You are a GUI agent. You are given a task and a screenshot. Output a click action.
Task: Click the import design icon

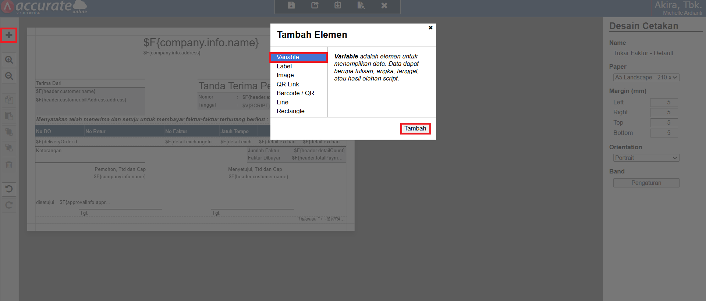(338, 6)
